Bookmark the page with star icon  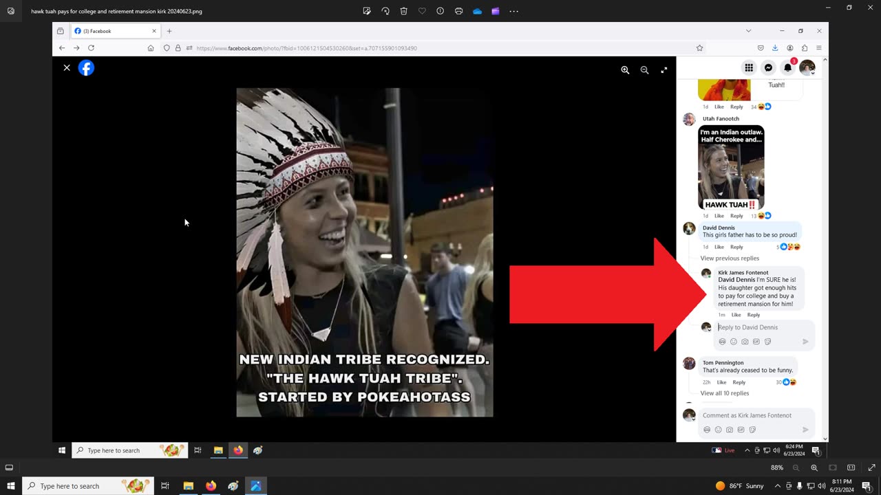(699, 48)
